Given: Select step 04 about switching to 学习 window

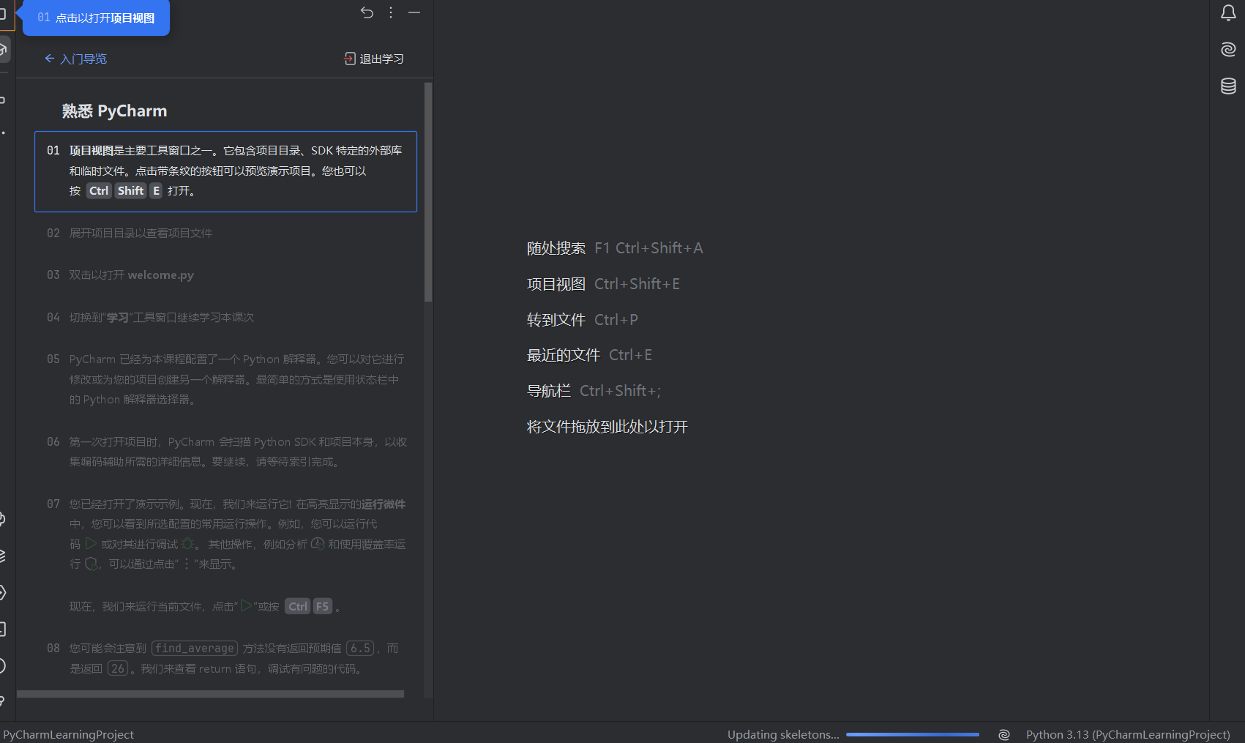Looking at the screenshot, I should click(150, 318).
